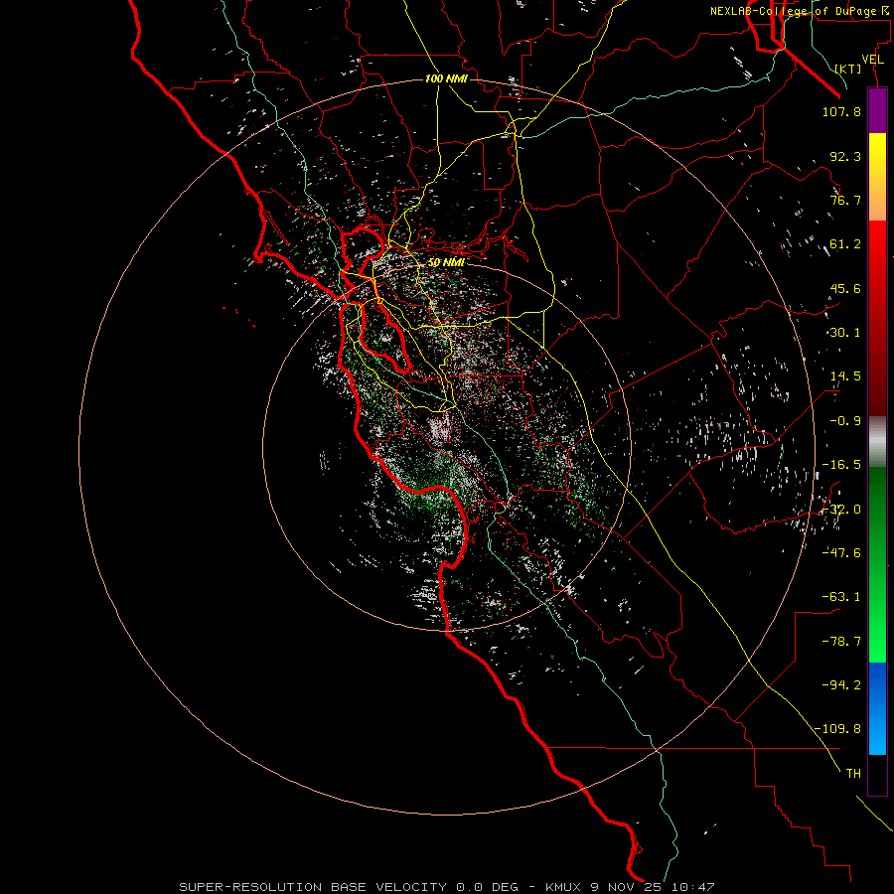Select the -0.9 velocity scale value

(x=845, y=421)
